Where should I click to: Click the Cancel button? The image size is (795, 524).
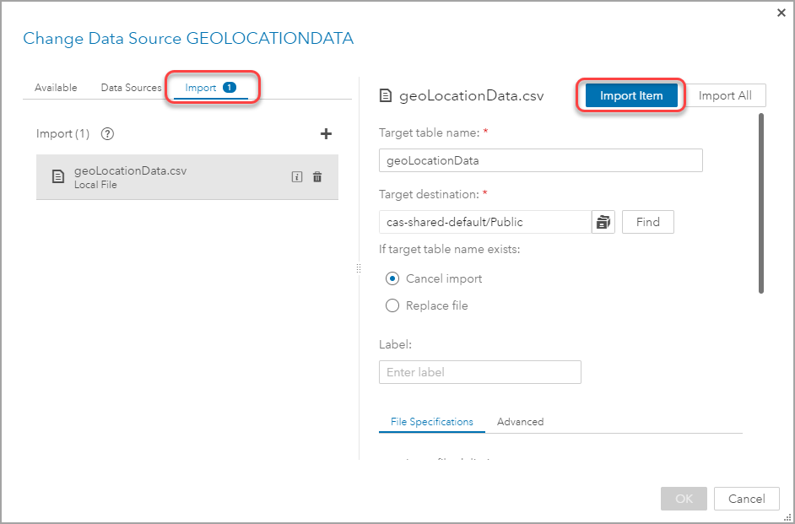click(746, 499)
